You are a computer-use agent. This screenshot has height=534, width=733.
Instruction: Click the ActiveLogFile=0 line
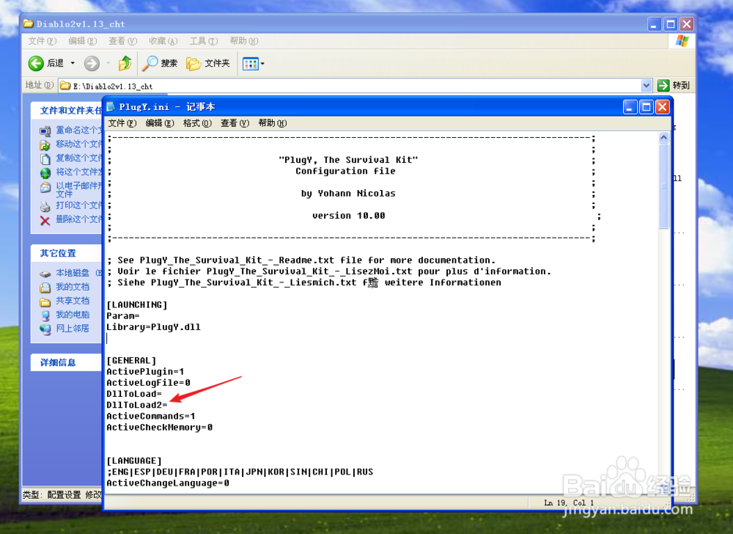[x=148, y=382]
